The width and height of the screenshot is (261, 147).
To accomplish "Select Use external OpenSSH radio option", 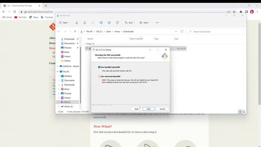I will pyautogui.click(x=99, y=76).
